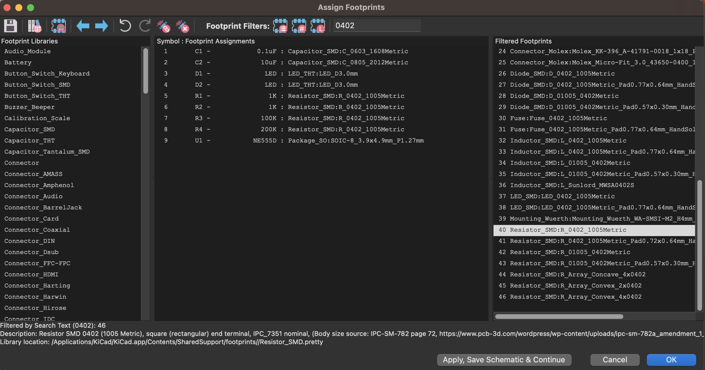Expand the Connector_Audio library item
Screen dimensions: 705x370
pyautogui.click(x=33, y=196)
